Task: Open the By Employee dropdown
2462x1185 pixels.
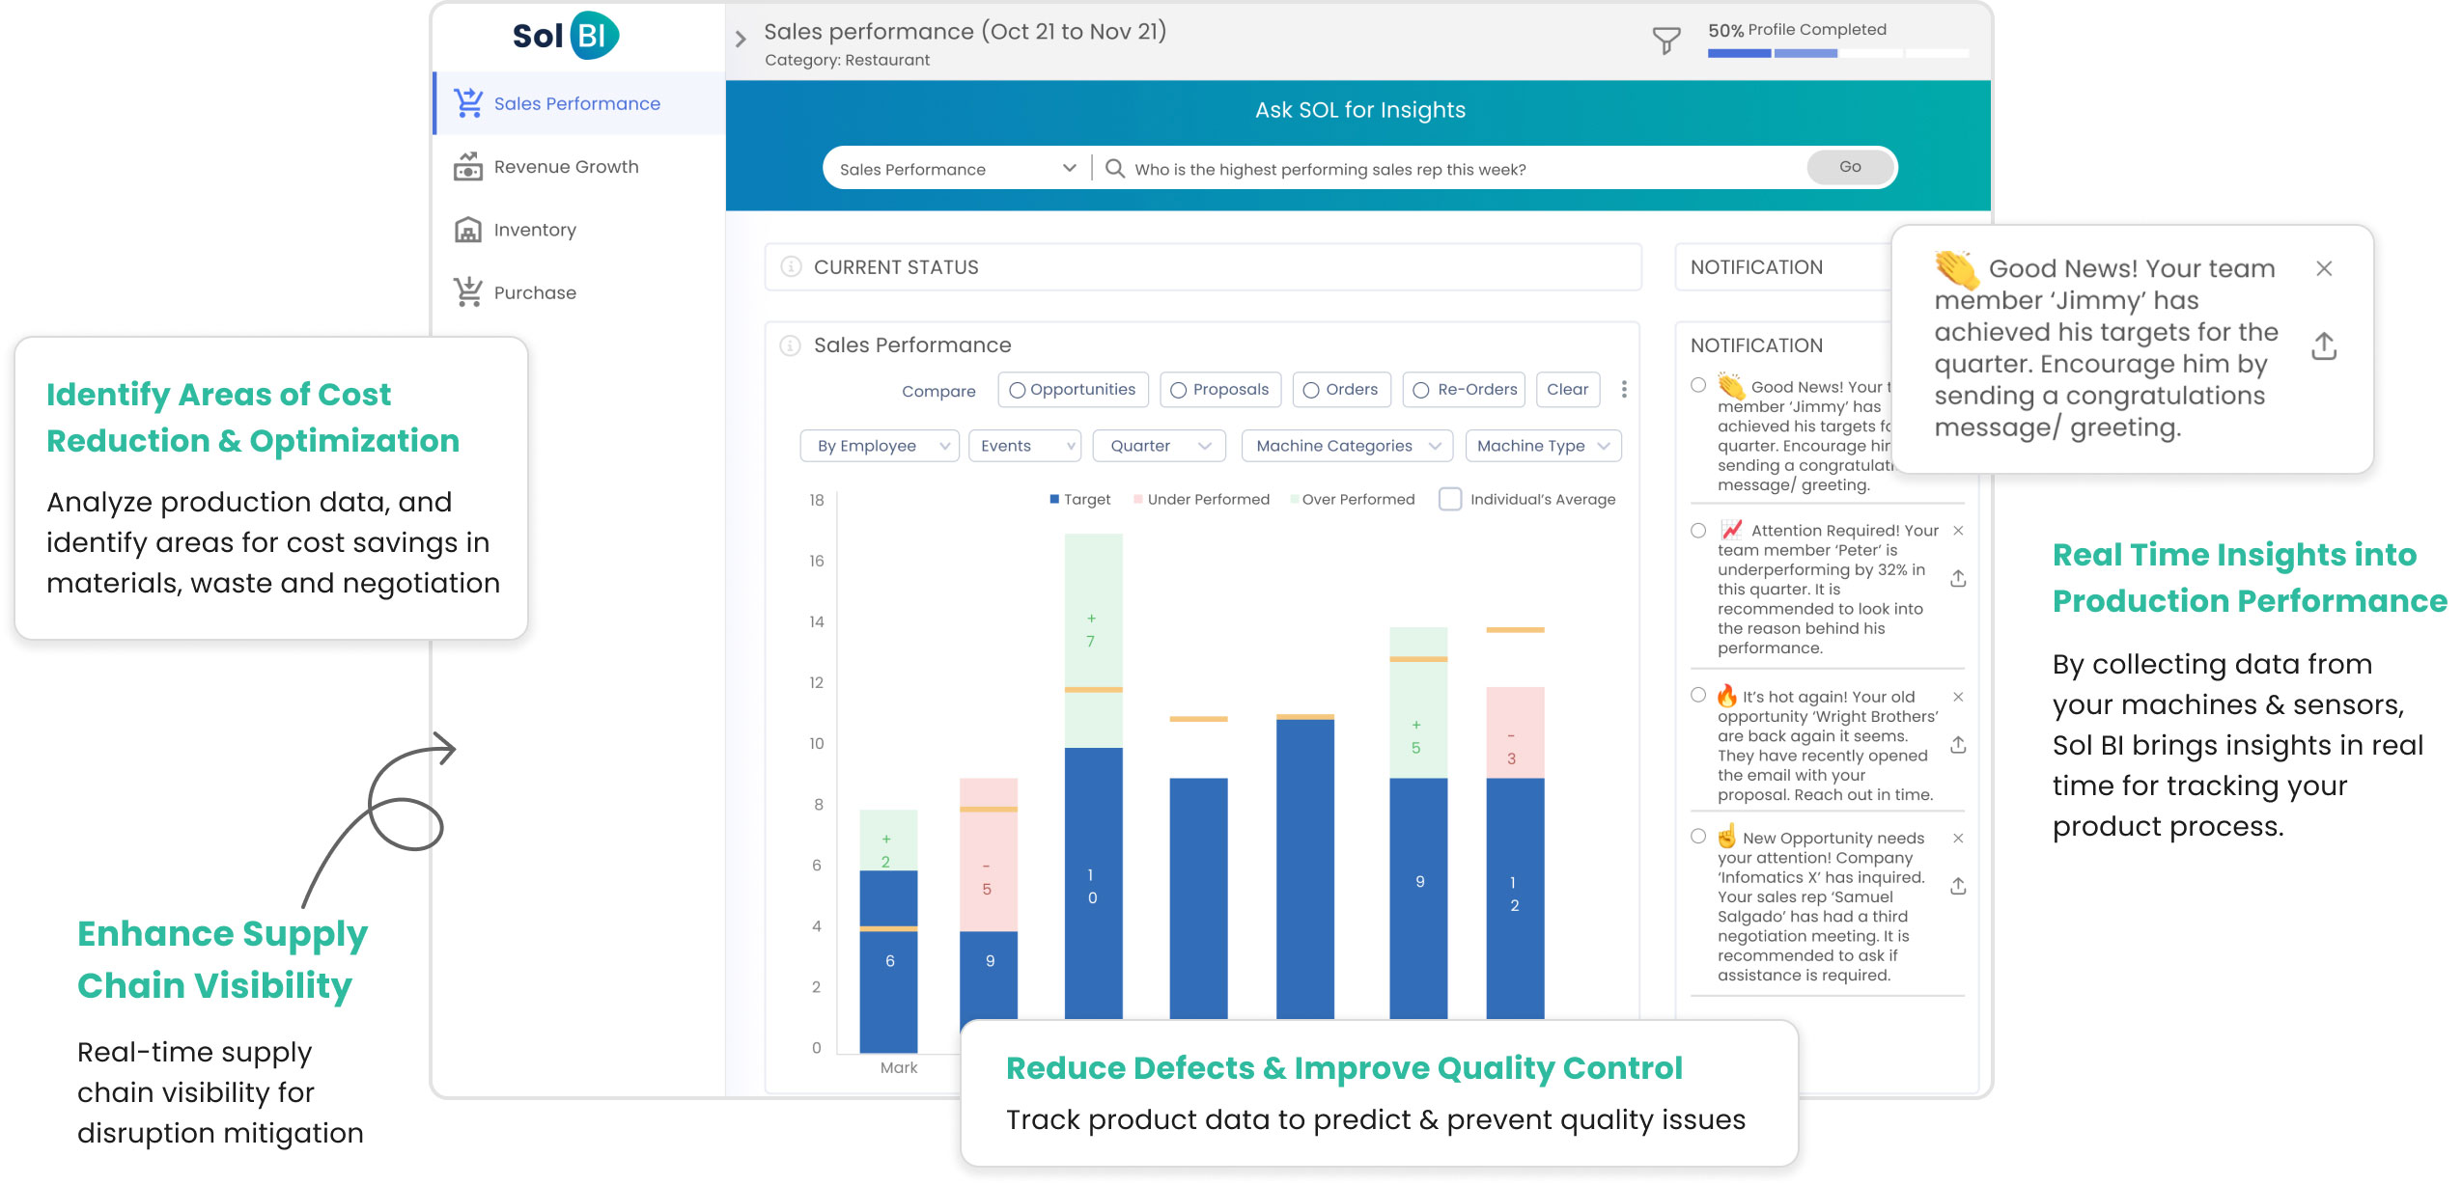Action: [880, 446]
